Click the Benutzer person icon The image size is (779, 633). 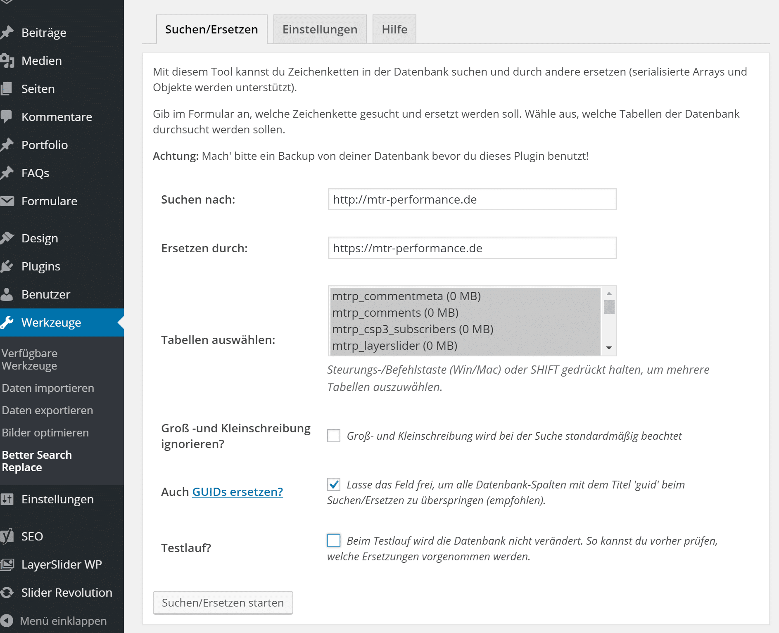coord(7,294)
